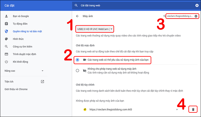This screenshot has width=201, height=117.
Task: Click the person icon for 'Bạn và Google'
Action: point(6,16)
